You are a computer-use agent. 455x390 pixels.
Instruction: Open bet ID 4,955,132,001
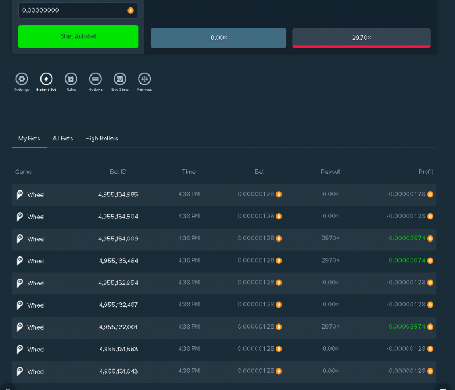[118, 327]
